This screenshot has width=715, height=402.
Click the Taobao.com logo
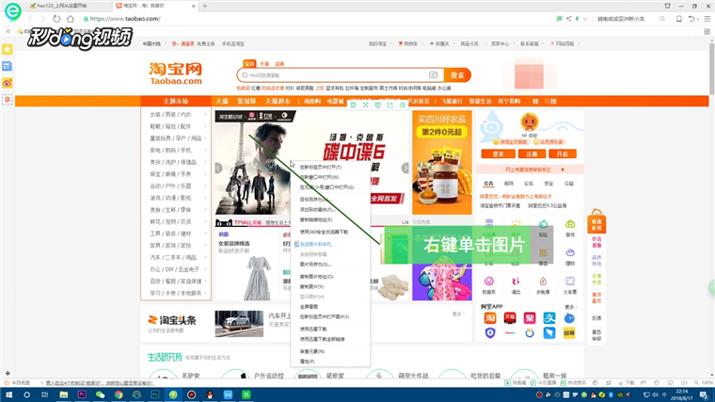pos(176,74)
